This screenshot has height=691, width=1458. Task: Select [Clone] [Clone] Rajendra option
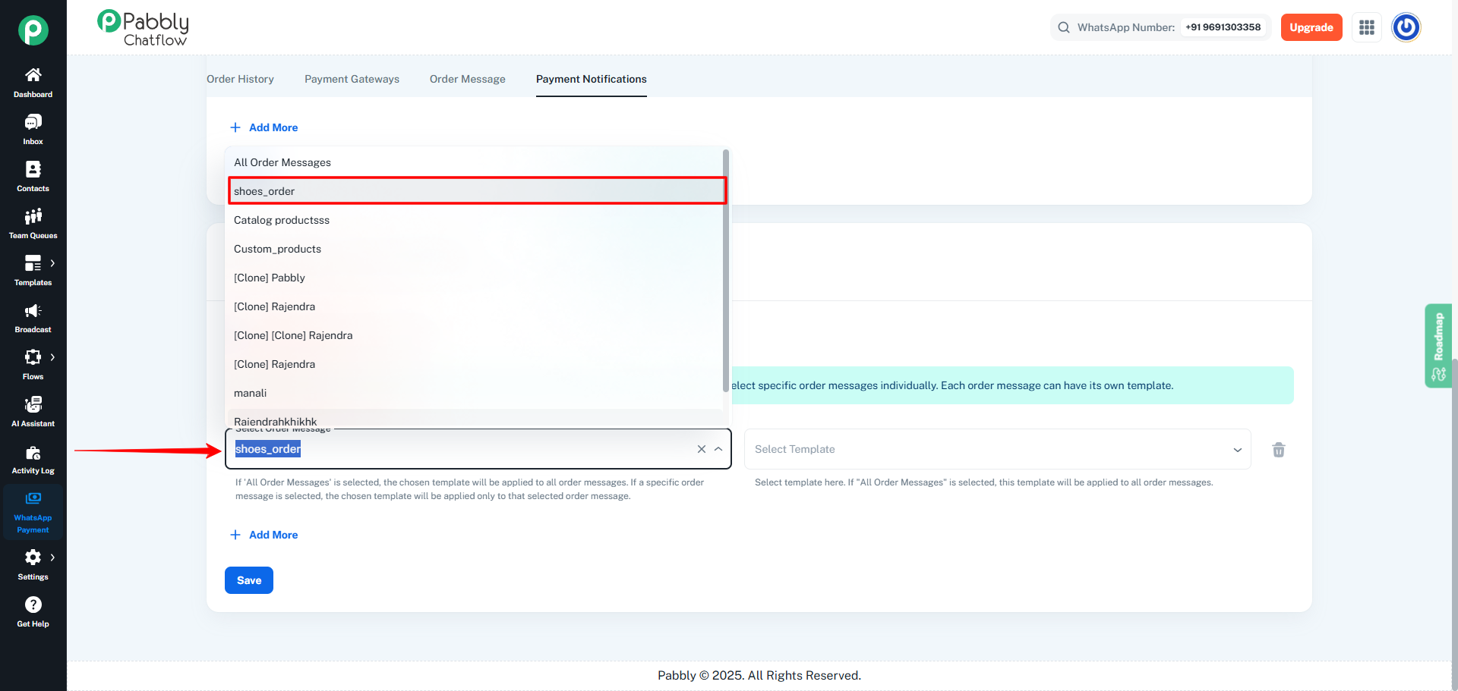click(475, 335)
